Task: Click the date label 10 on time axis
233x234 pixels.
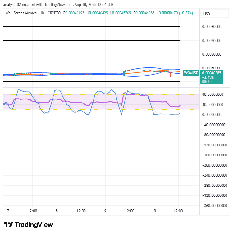Action: point(154,211)
